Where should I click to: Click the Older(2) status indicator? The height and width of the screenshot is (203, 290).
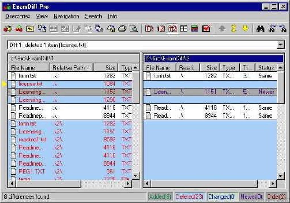point(276,197)
